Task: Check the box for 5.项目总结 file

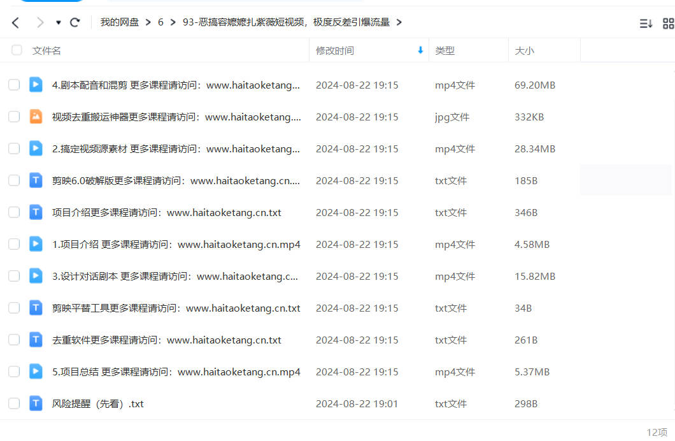Action: click(x=14, y=372)
